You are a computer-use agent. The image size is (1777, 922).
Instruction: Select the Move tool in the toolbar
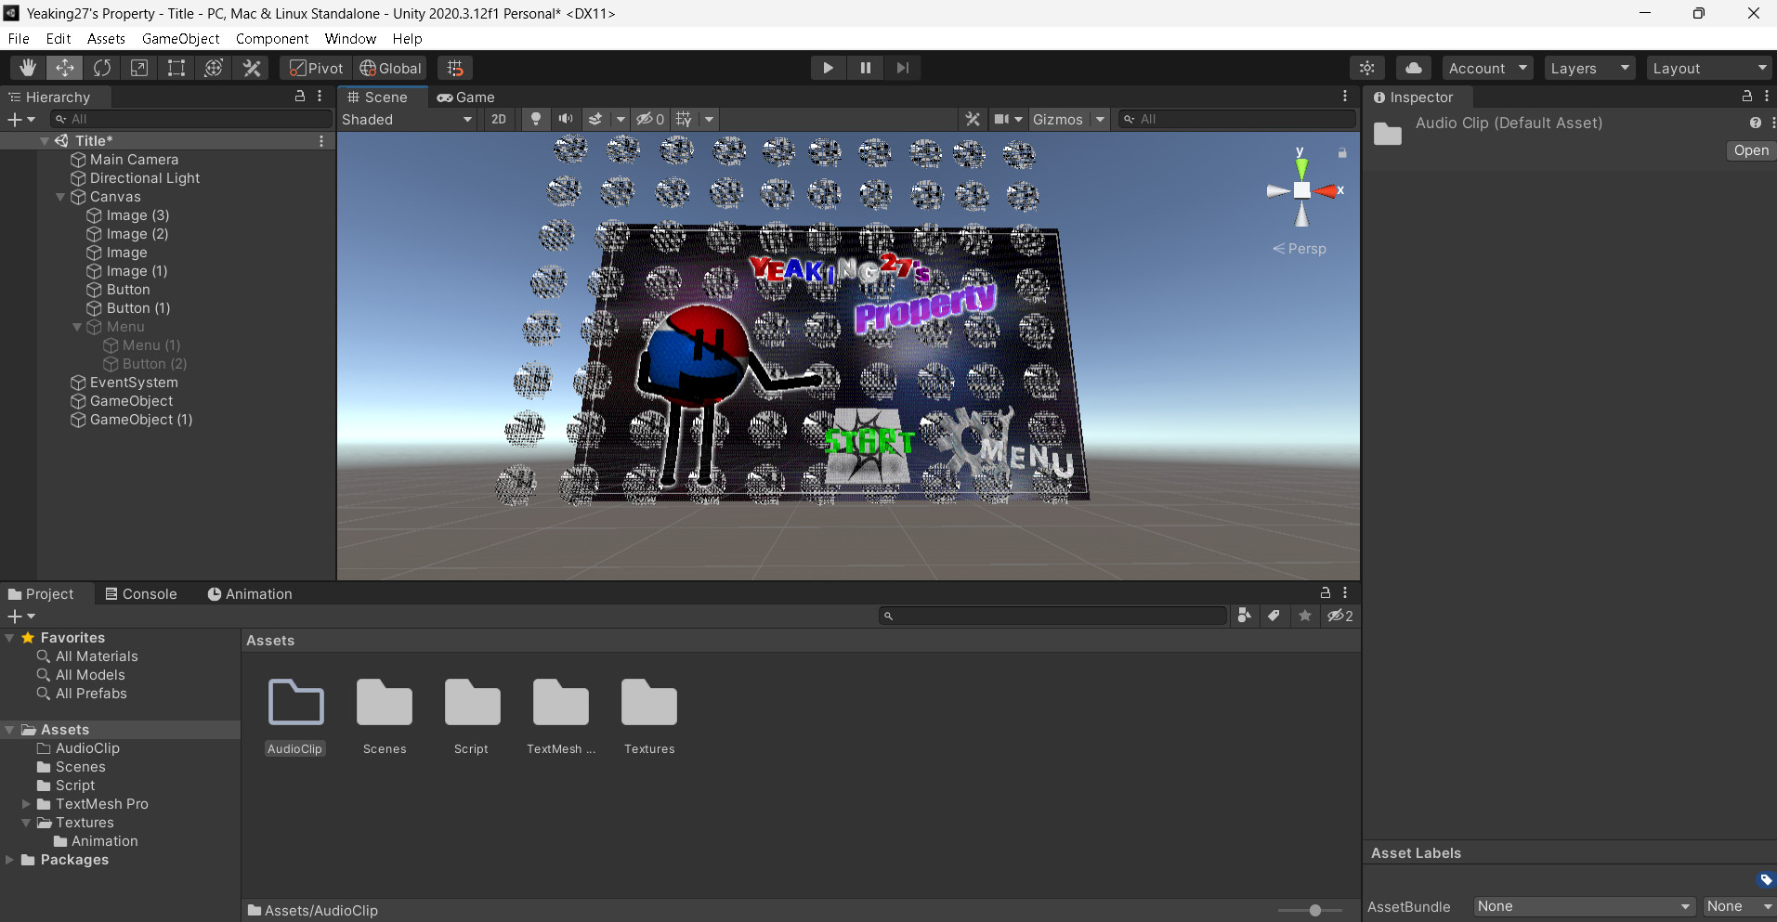pyautogui.click(x=64, y=67)
